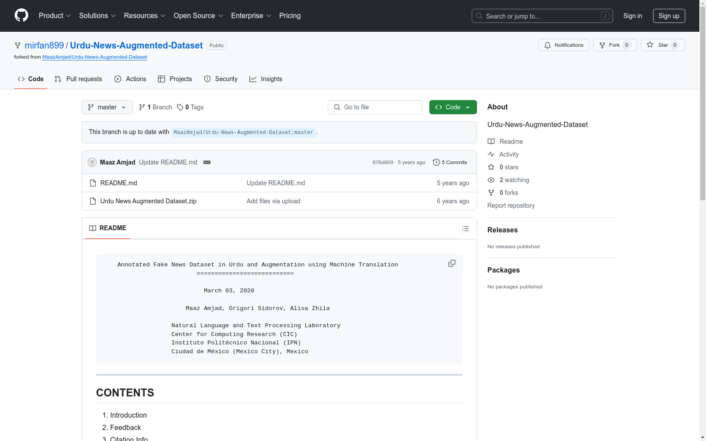706x441 pixels.
Task: Open the Releases section heading
Action: (503, 230)
